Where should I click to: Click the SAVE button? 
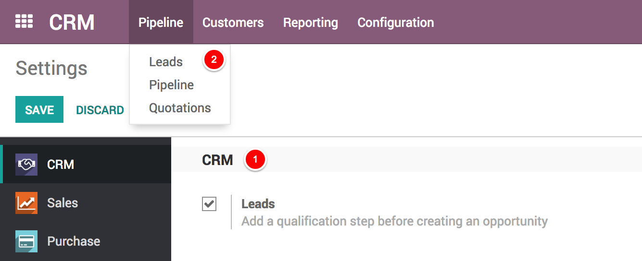[39, 109]
